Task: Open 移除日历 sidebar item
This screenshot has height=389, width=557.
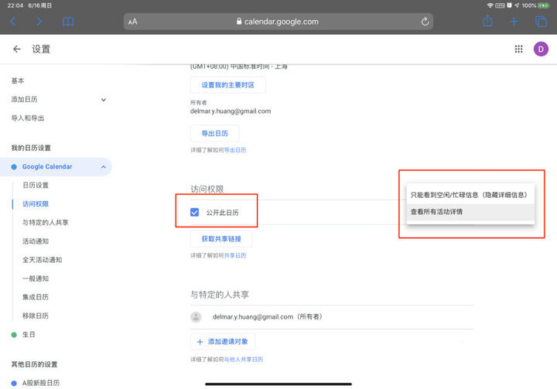Action: click(x=36, y=316)
